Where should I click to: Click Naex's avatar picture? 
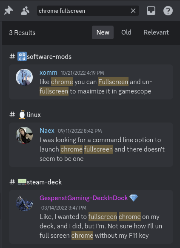pos(24,135)
